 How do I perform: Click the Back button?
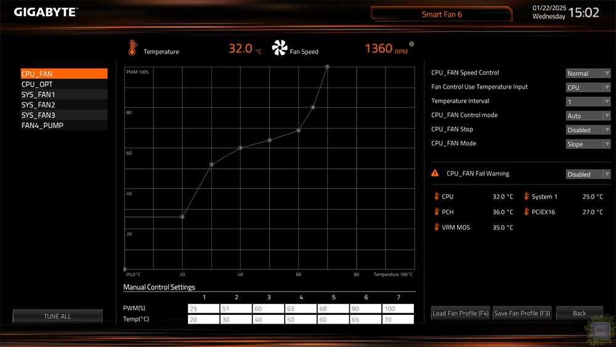(x=580, y=313)
